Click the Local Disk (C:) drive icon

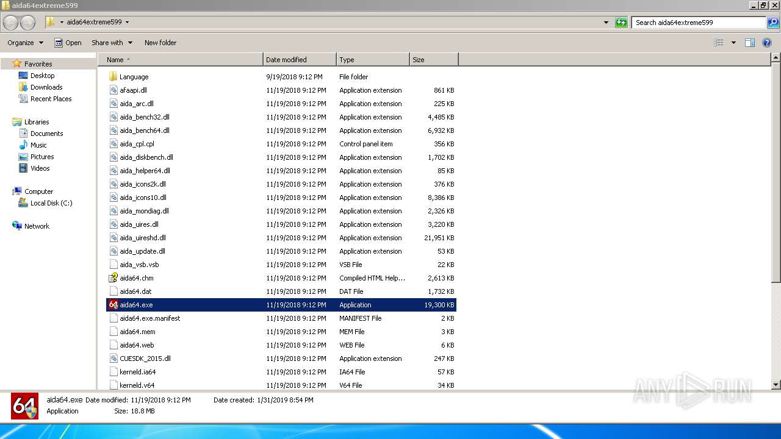click(23, 203)
